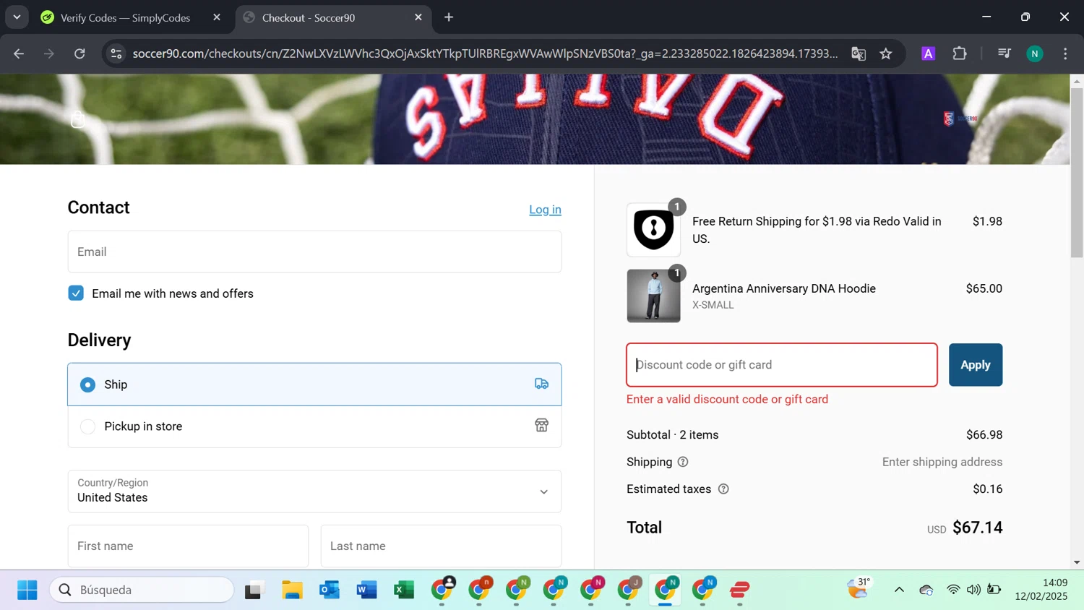Open the battery icon in system tray

994,590
